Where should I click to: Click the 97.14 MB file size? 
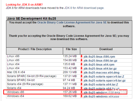pyautogui.click(x=69, y=80)
